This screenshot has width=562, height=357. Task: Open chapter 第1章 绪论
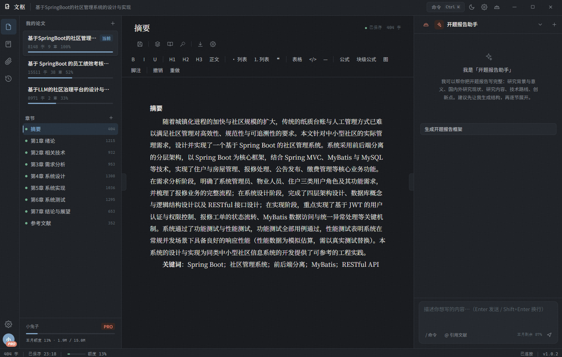click(x=70, y=141)
